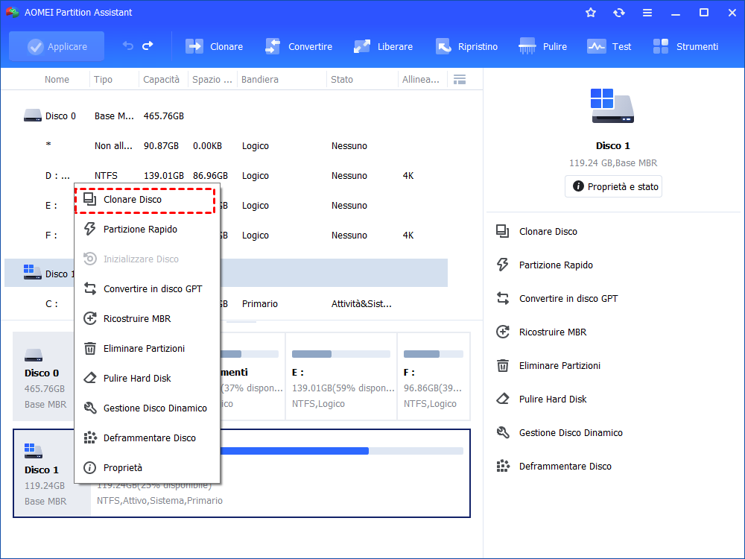Click the Stato column header
This screenshot has width=745, height=559.
[342, 80]
